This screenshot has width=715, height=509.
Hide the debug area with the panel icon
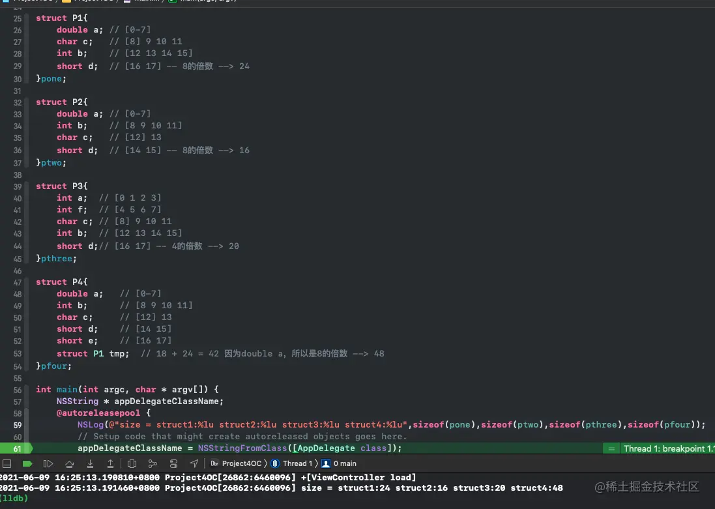point(7,464)
